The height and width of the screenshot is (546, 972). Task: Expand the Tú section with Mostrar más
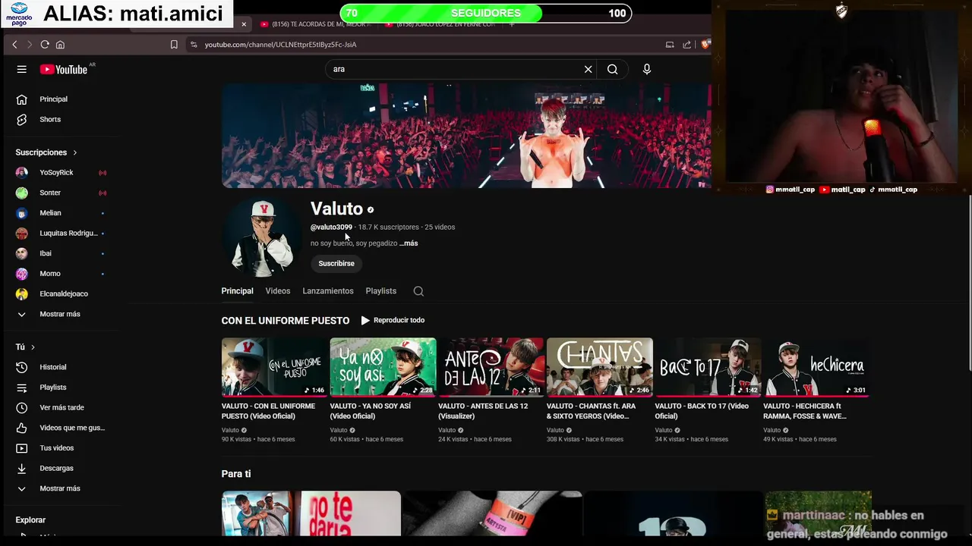pyautogui.click(x=61, y=488)
